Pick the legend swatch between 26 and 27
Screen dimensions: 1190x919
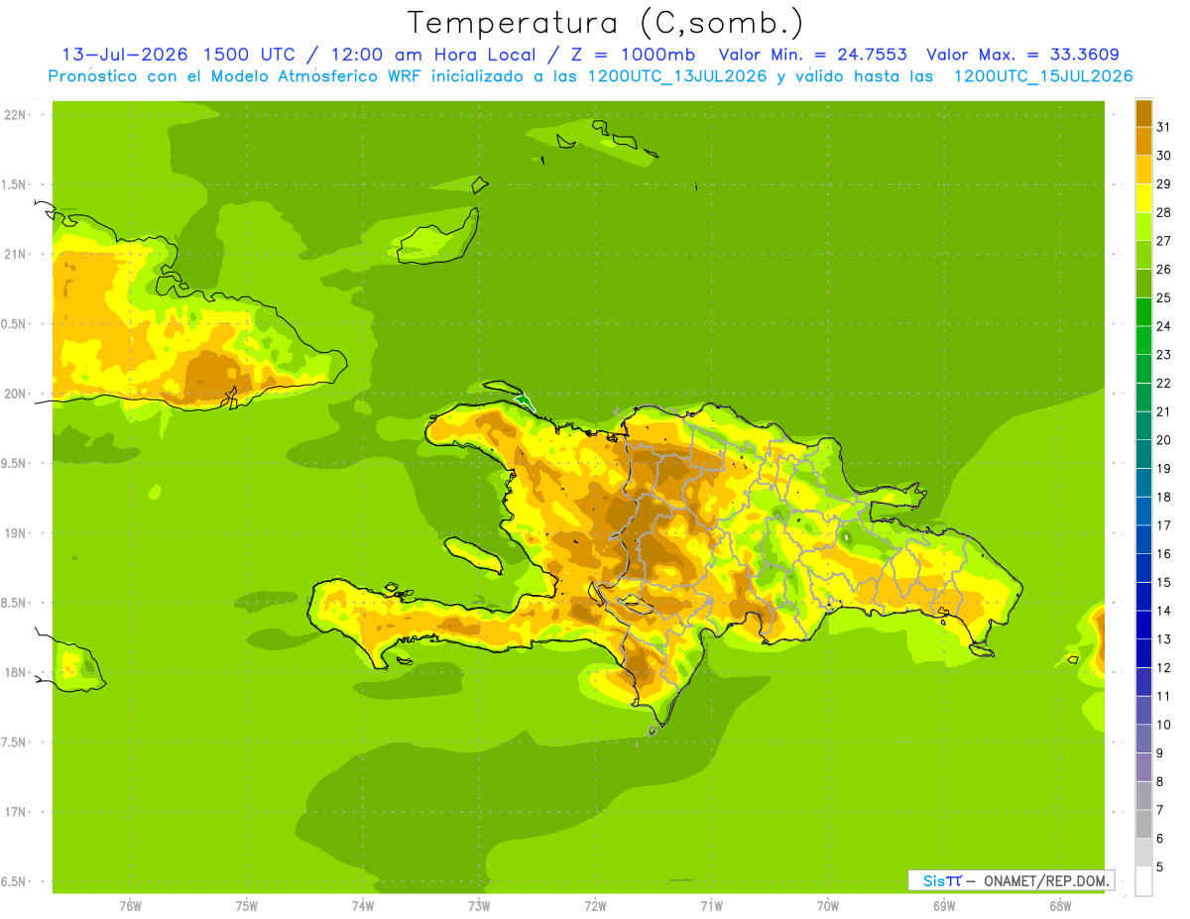click(x=1143, y=256)
